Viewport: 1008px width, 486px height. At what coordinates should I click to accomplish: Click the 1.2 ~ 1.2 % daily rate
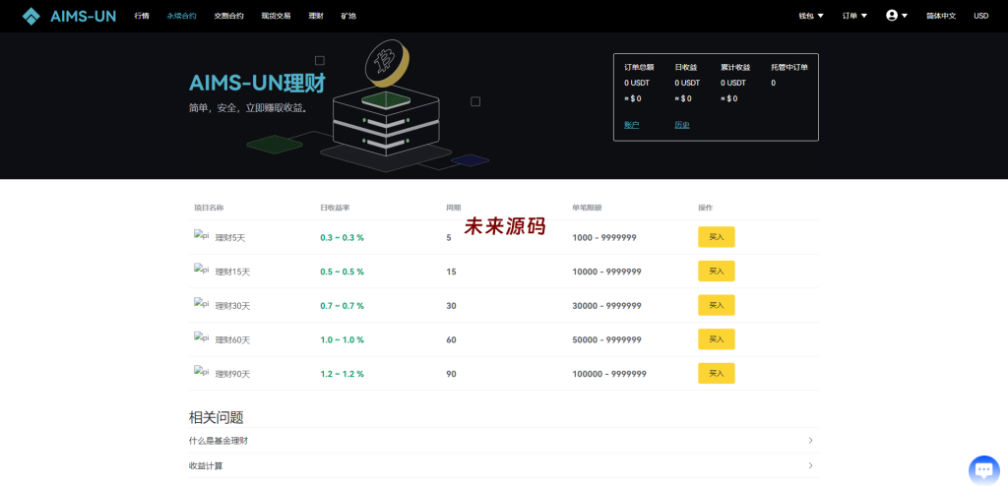coord(342,374)
